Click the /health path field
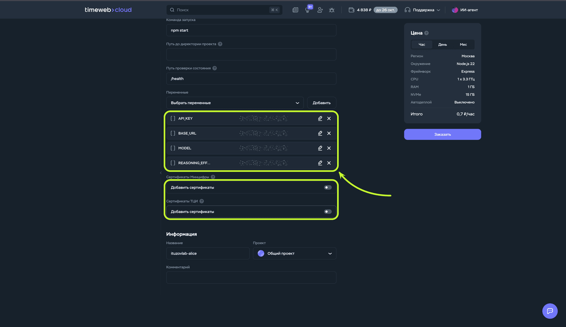566x327 pixels. pos(251,78)
